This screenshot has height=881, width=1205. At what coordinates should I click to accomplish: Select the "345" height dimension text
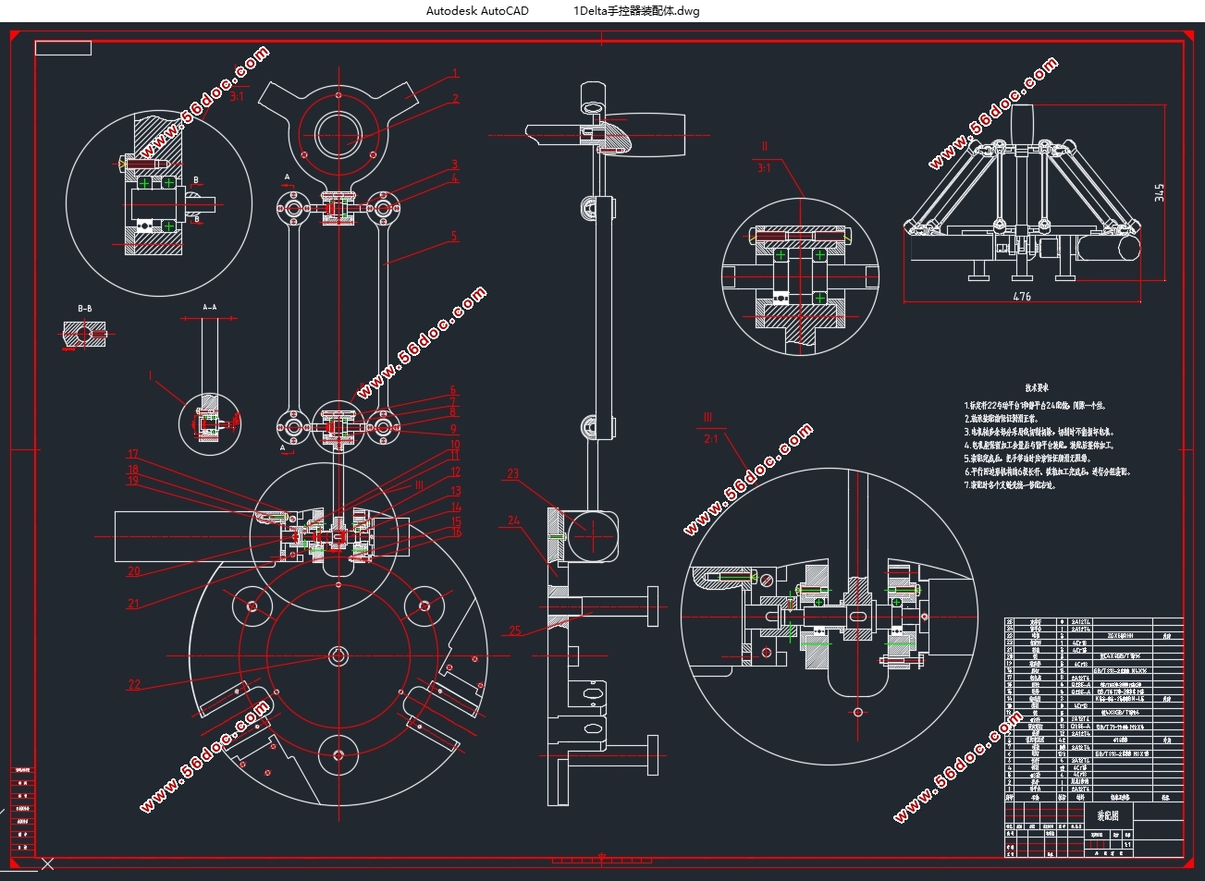click(1160, 192)
